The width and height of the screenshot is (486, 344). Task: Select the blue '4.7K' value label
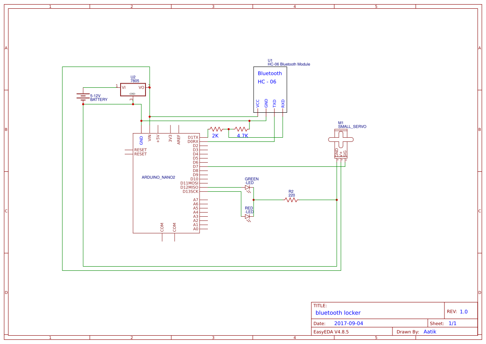click(x=242, y=136)
